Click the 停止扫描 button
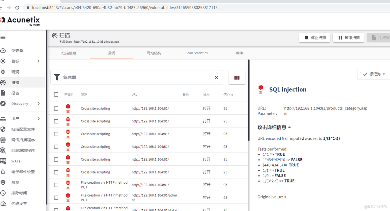Screen dimensions: 390x211 coord(314,38)
